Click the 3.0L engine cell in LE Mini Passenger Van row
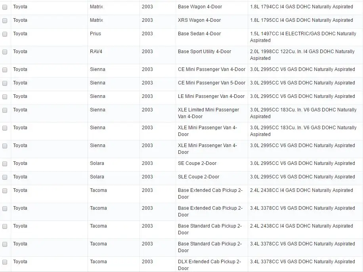This screenshot has width=363, height=272. pyautogui.click(x=306, y=98)
